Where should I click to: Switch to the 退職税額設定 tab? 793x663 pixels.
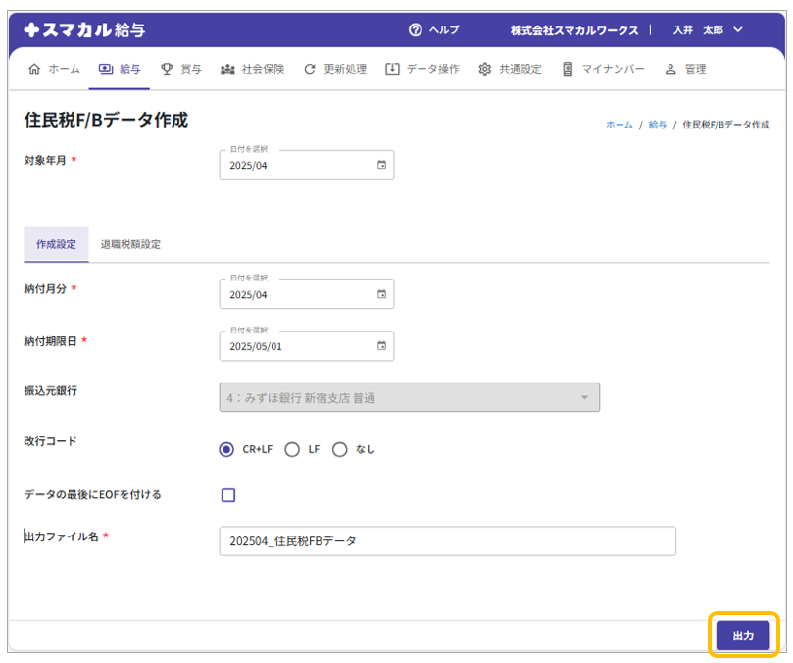[x=130, y=244]
